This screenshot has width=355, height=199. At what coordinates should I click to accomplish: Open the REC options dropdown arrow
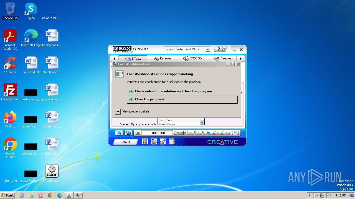tap(185, 133)
